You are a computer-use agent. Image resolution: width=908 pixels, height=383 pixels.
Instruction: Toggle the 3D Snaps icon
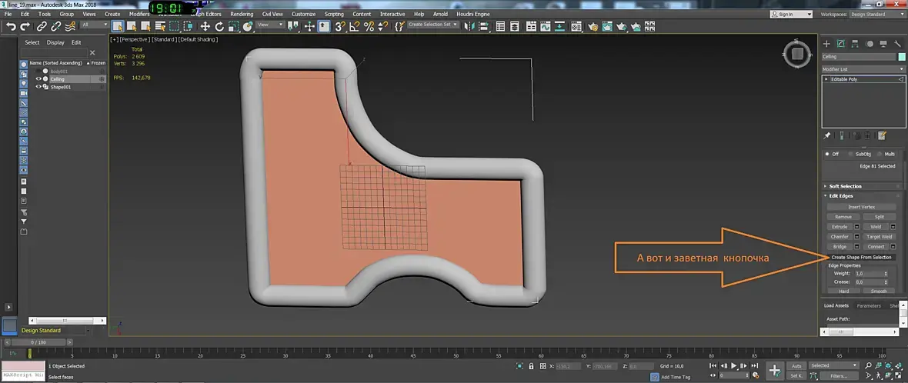click(340, 26)
